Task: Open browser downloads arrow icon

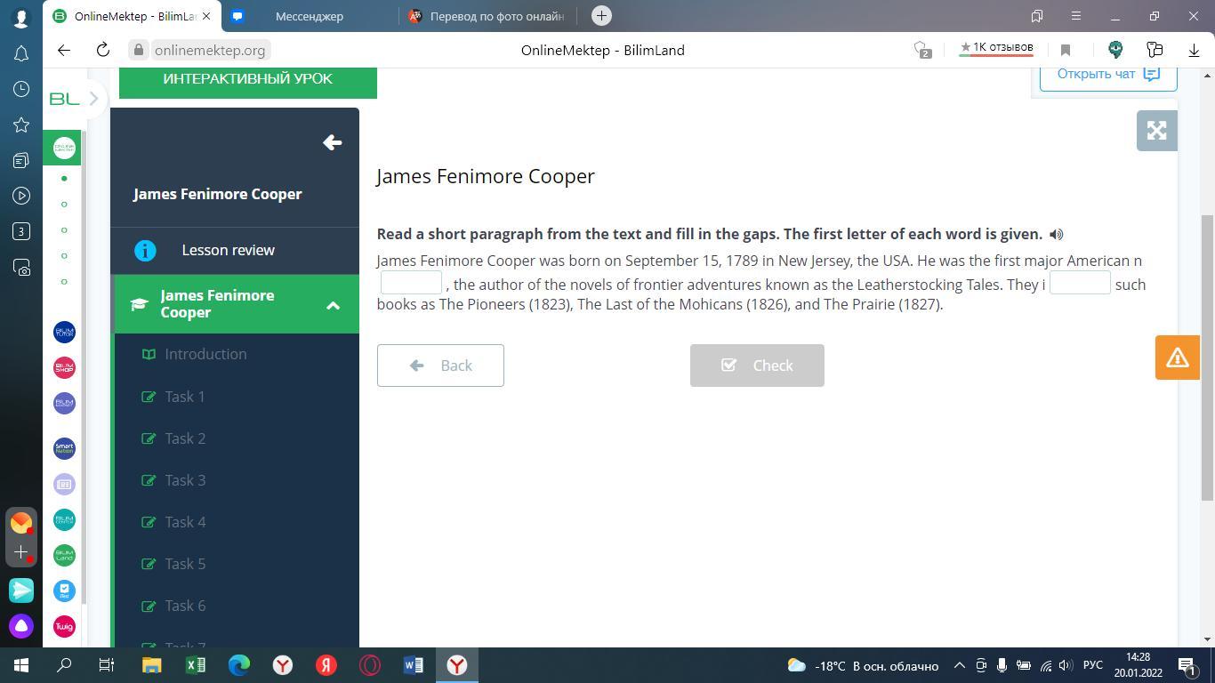Action: point(1194,50)
